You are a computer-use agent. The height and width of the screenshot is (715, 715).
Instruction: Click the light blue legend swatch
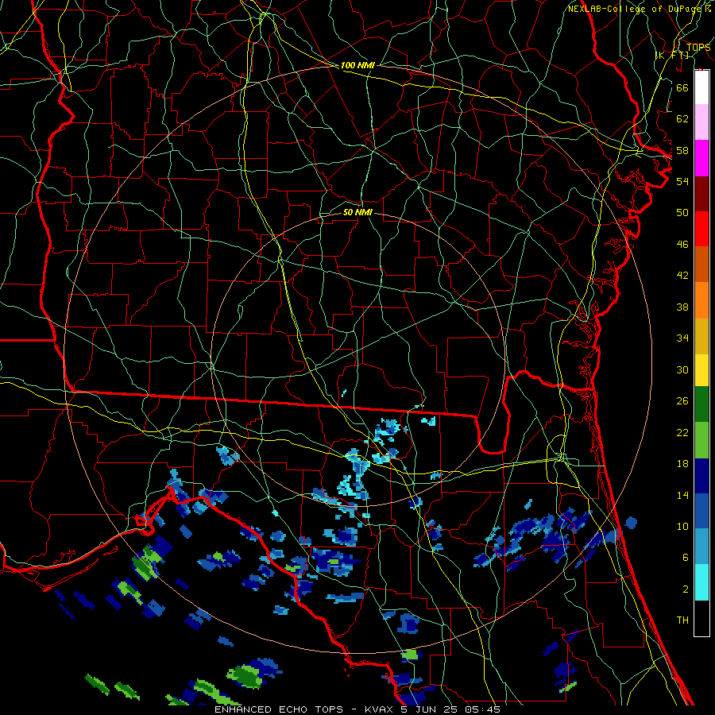click(x=701, y=547)
